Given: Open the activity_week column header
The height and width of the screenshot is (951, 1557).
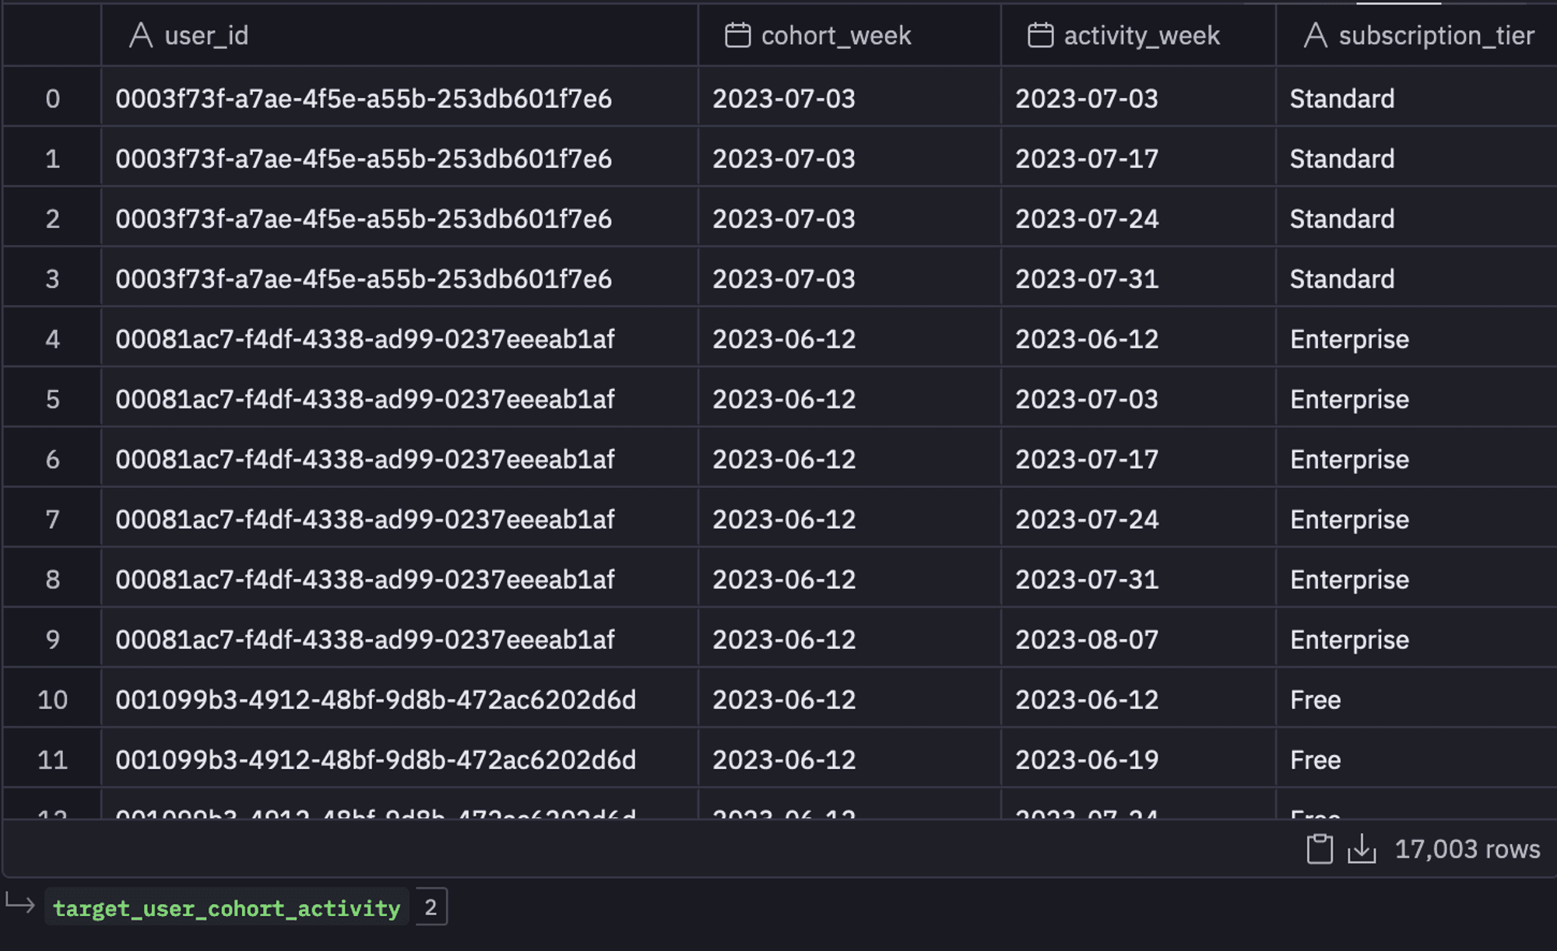Looking at the screenshot, I should (1138, 35).
